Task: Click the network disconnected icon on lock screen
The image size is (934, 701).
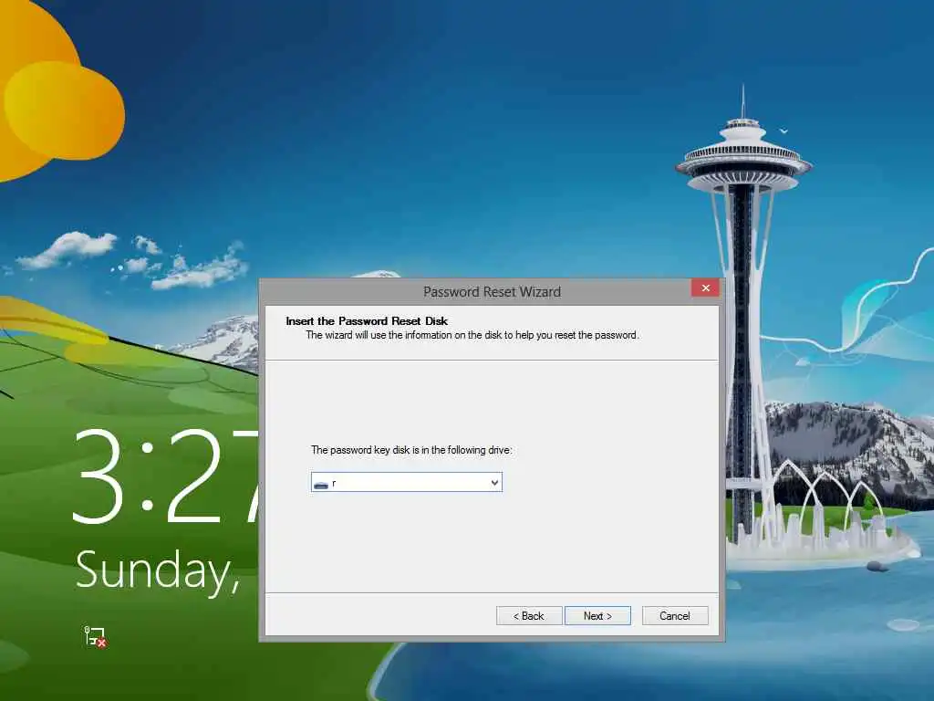Action: pos(95,636)
